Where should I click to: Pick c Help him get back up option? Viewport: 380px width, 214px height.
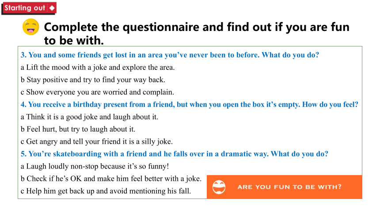(x=106, y=191)
